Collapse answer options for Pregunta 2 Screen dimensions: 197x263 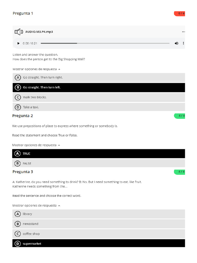click(36, 145)
